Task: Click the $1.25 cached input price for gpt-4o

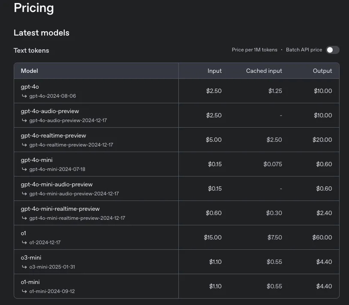Action: click(275, 91)
